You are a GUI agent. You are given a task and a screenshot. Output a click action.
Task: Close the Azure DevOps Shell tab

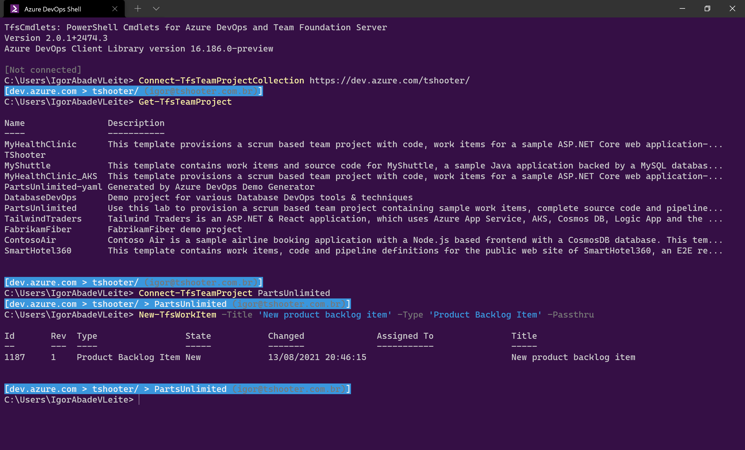[115, 9]
